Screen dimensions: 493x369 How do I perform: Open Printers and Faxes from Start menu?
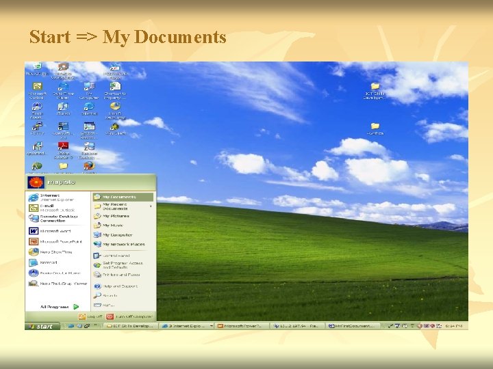(x=123, y=275)
